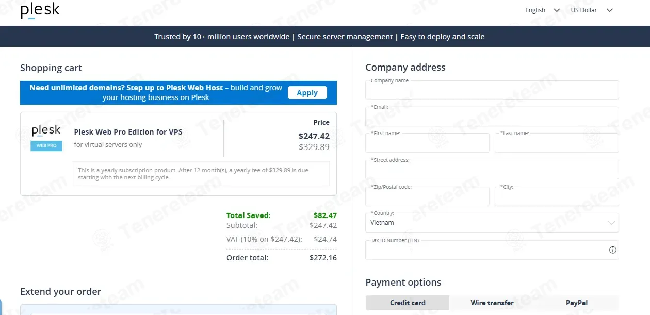Click the Company address heading
The image size is (650, 315).
pos(405,68)
